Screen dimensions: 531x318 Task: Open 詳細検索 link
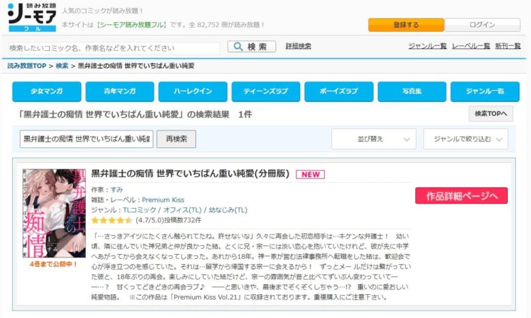pyautogui.click(x=298, y=46)
